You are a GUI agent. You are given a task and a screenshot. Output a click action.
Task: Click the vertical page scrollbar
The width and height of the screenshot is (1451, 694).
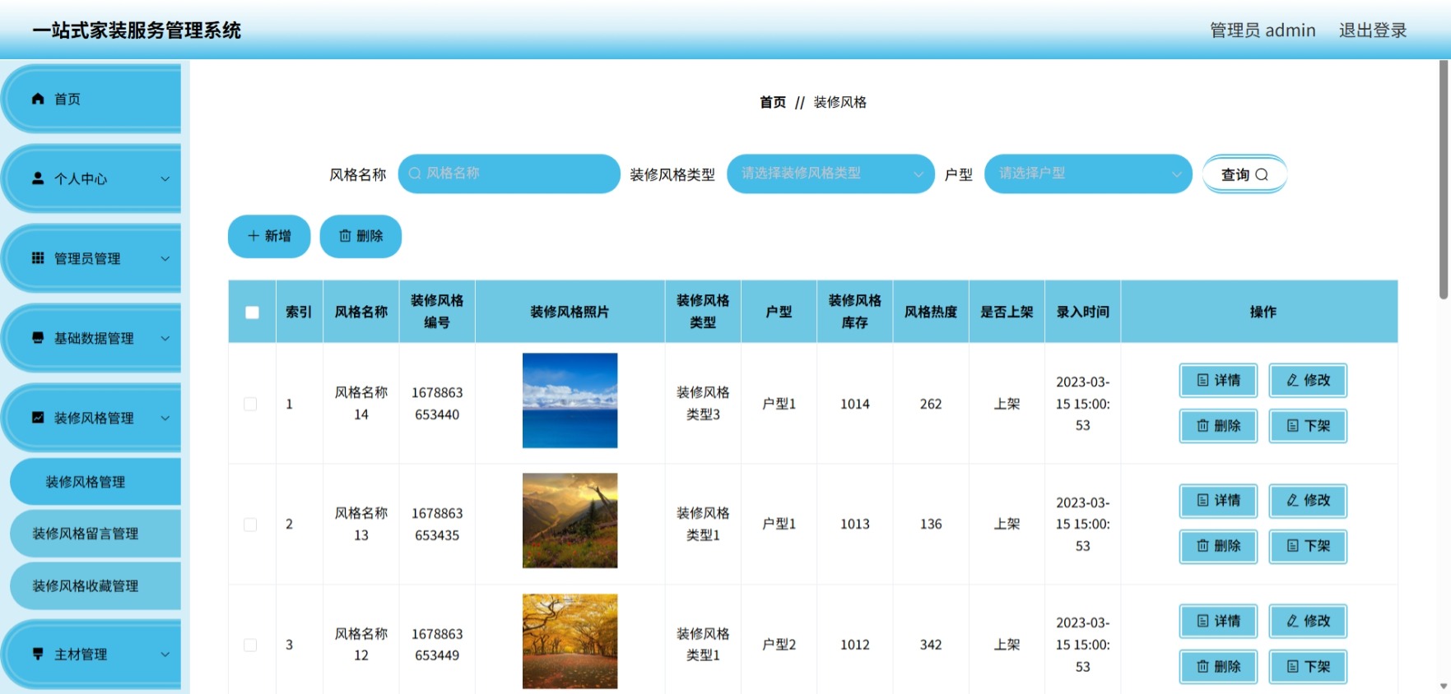1444,181
